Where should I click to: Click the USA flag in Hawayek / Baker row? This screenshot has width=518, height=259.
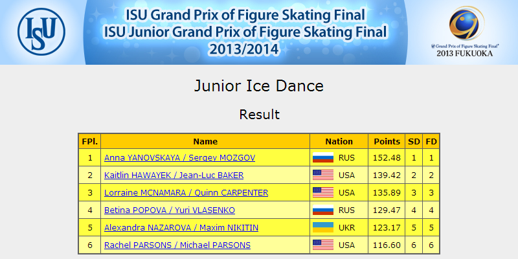(x=322, y=175)
